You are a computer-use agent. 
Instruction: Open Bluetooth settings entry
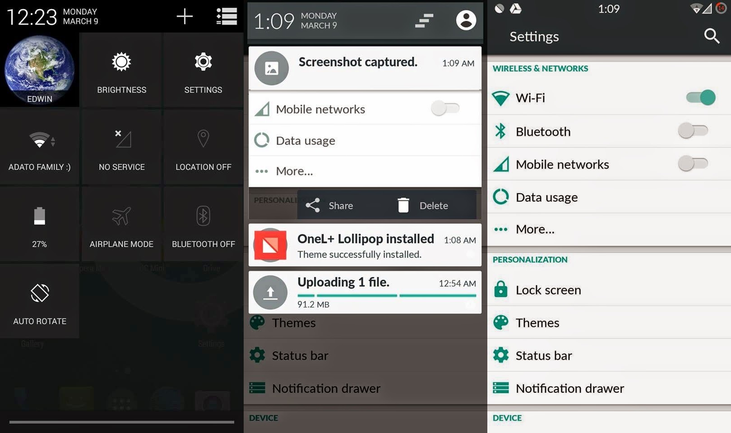(609, 131)
